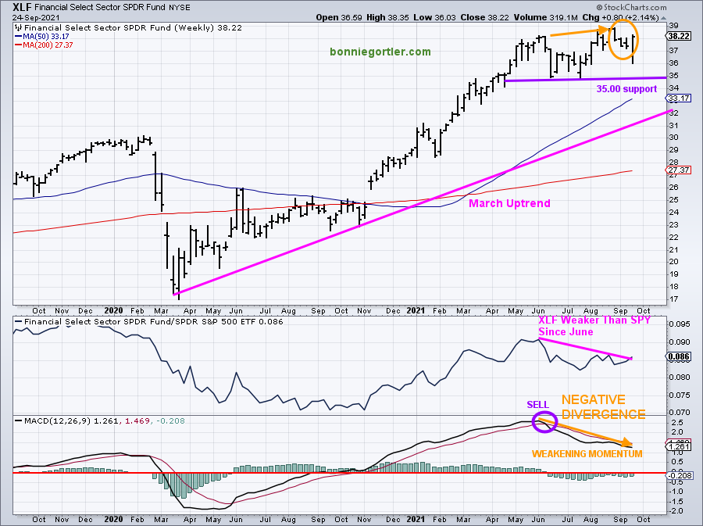Screen dimensions: 703x526
Task: Click the 38.22 last-price tag on the right axis
Action: coord(679,36)
